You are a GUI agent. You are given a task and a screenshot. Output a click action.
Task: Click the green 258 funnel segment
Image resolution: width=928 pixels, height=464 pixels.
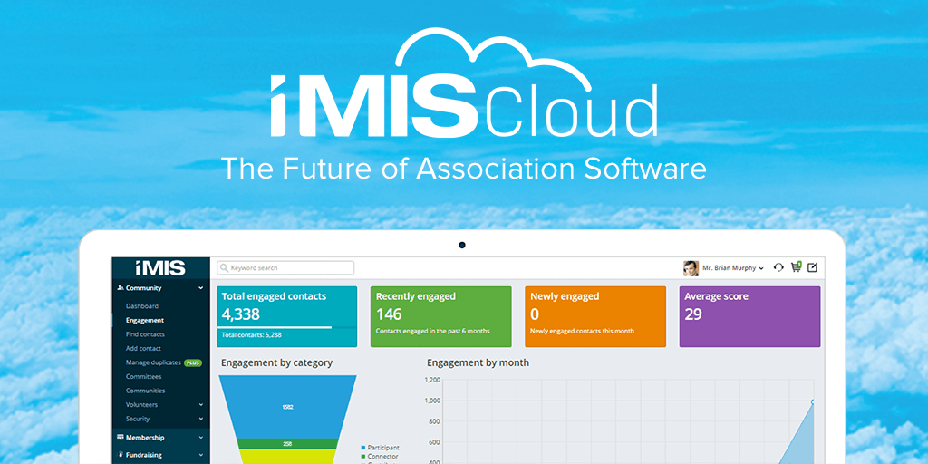[287, 443]
